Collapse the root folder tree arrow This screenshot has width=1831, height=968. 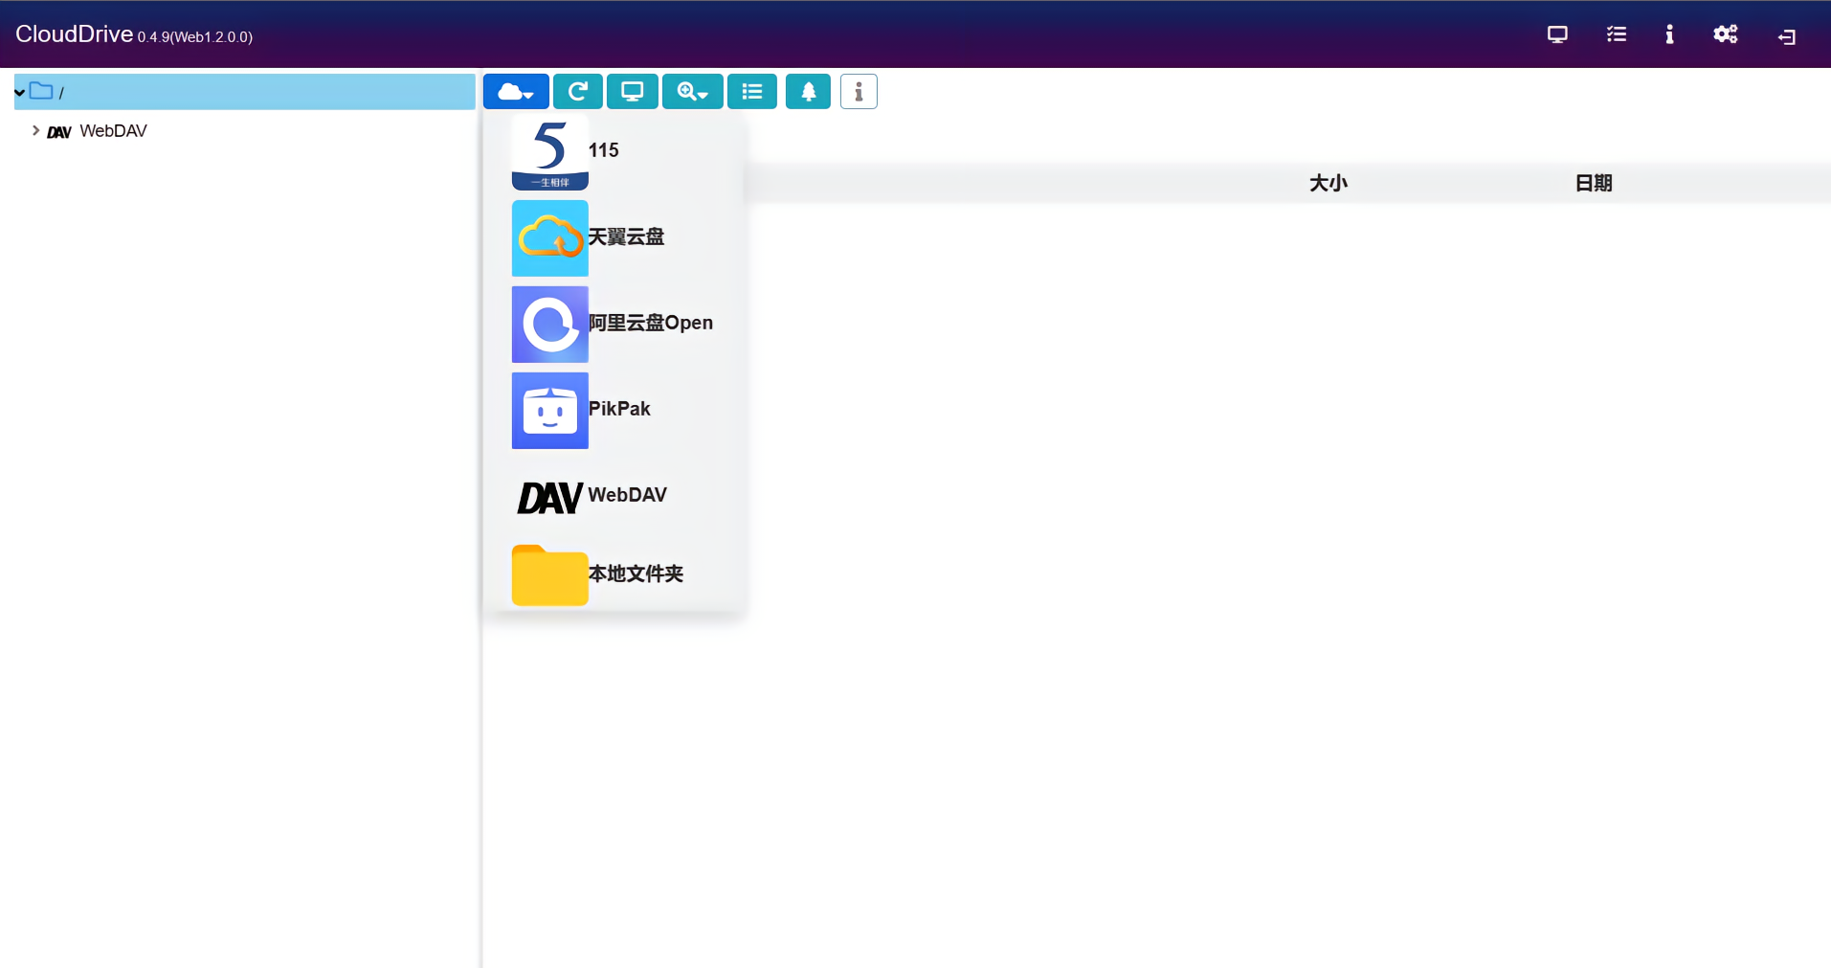click(19, 93)
